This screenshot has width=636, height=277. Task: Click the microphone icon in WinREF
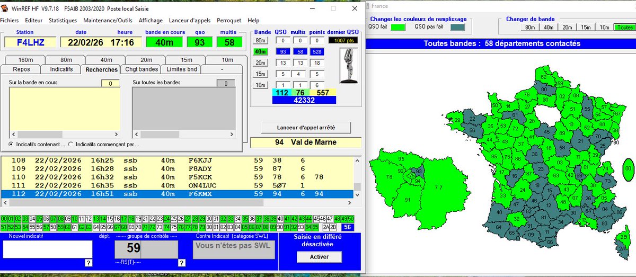(348, 66)
